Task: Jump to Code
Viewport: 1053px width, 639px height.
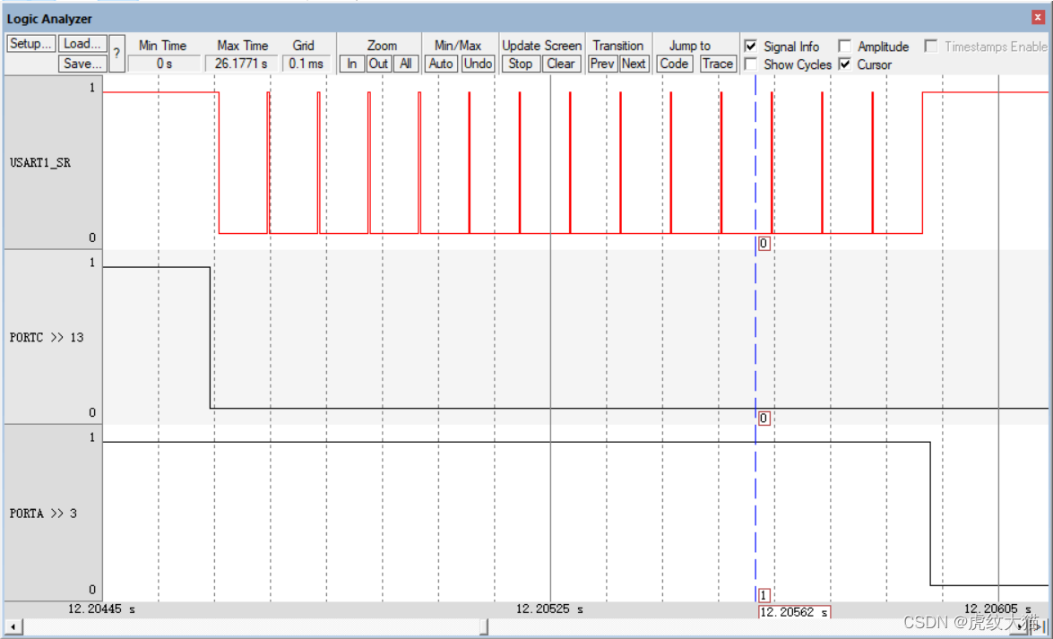Action: 674,64
